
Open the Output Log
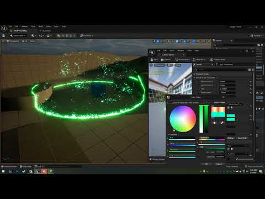coord(25,166)
